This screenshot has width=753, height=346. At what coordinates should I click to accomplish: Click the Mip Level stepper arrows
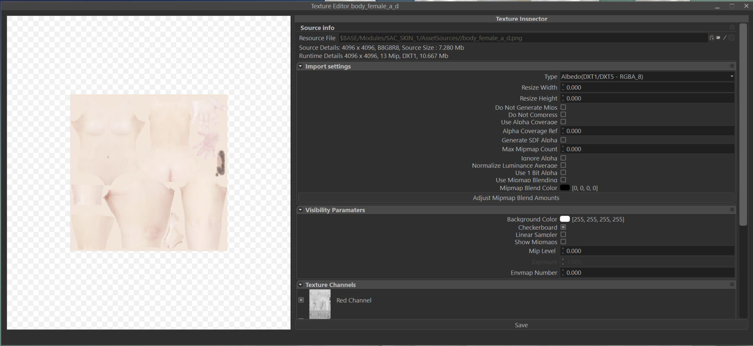(x=563, y=251)
